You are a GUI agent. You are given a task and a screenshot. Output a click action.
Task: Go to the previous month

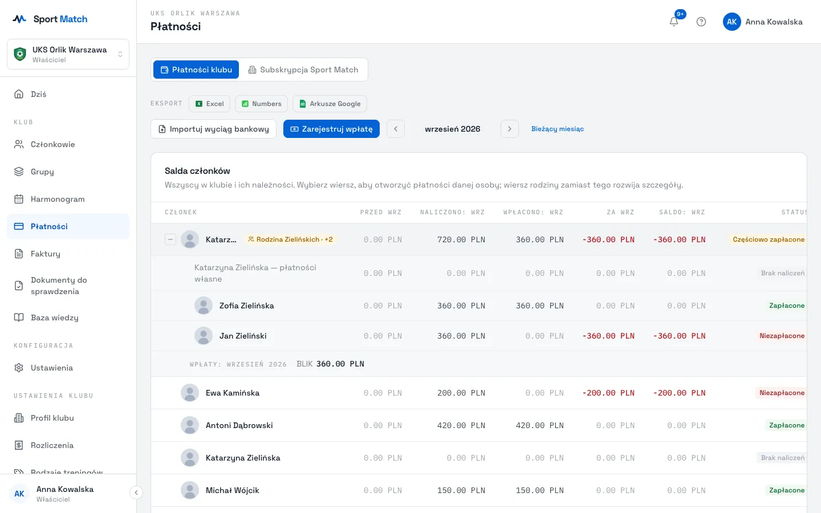coord(396,129)
